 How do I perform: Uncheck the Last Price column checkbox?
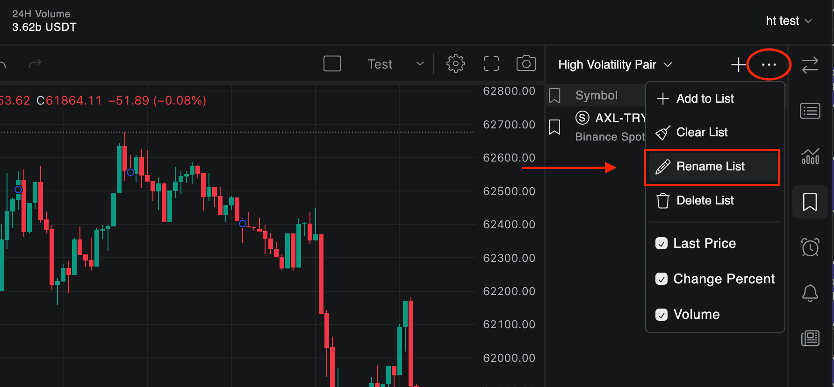pos(661,243)
